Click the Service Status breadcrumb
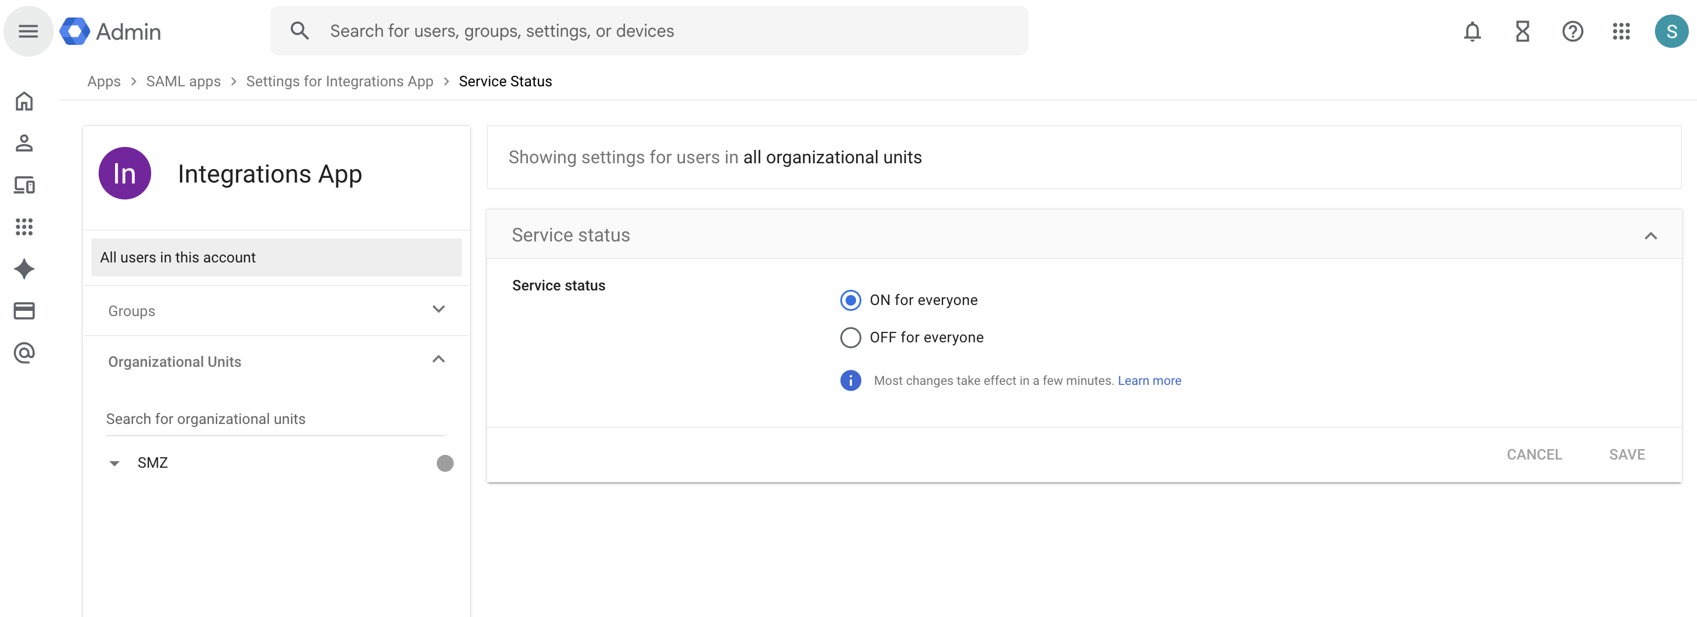This screenshot has height=617, width=1697. pos(505,82)
